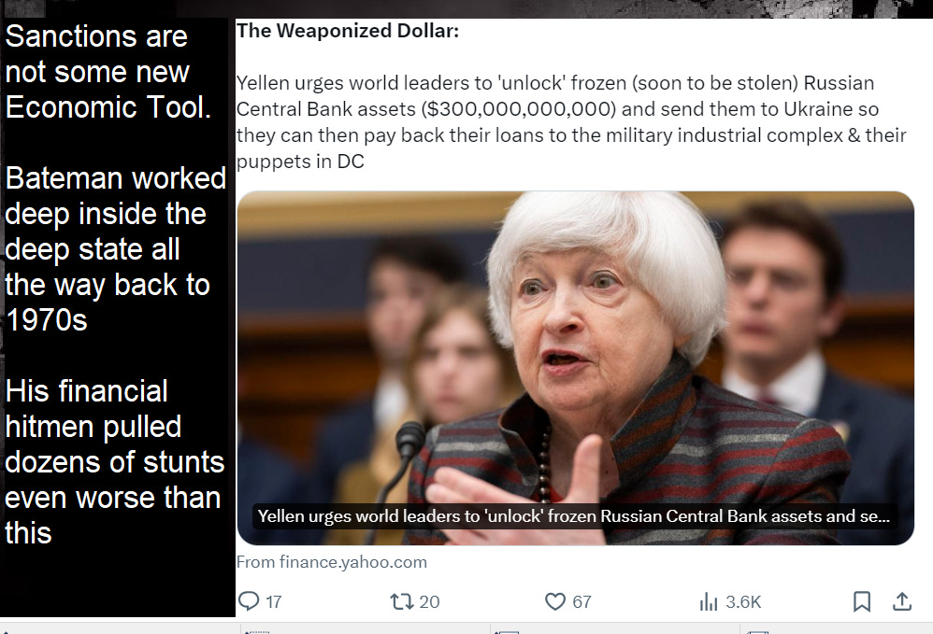
Task: Open the finance.yahoo.com source link
Action: pos(332,562)
